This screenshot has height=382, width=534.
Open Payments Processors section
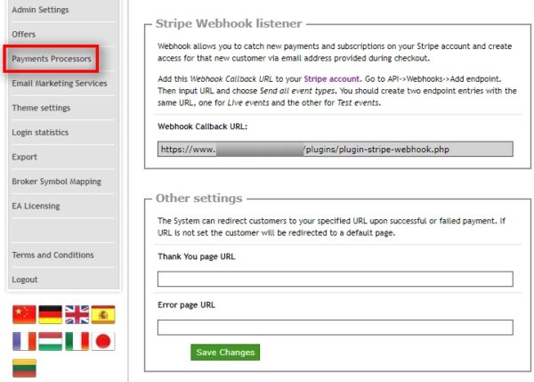coord(52,59)
